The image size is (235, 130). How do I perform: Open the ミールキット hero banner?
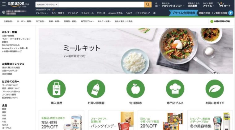pyautogui.click(x=136, y=51)
